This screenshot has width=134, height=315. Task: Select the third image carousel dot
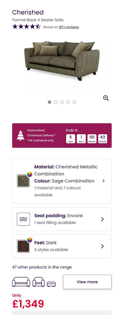click(x=62, y=102)
